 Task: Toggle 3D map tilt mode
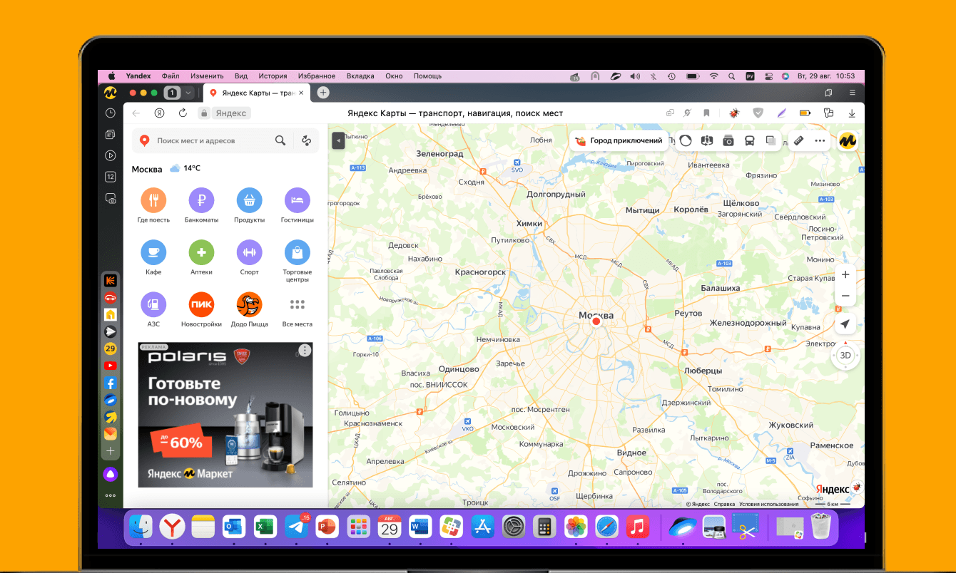(845, 355)
